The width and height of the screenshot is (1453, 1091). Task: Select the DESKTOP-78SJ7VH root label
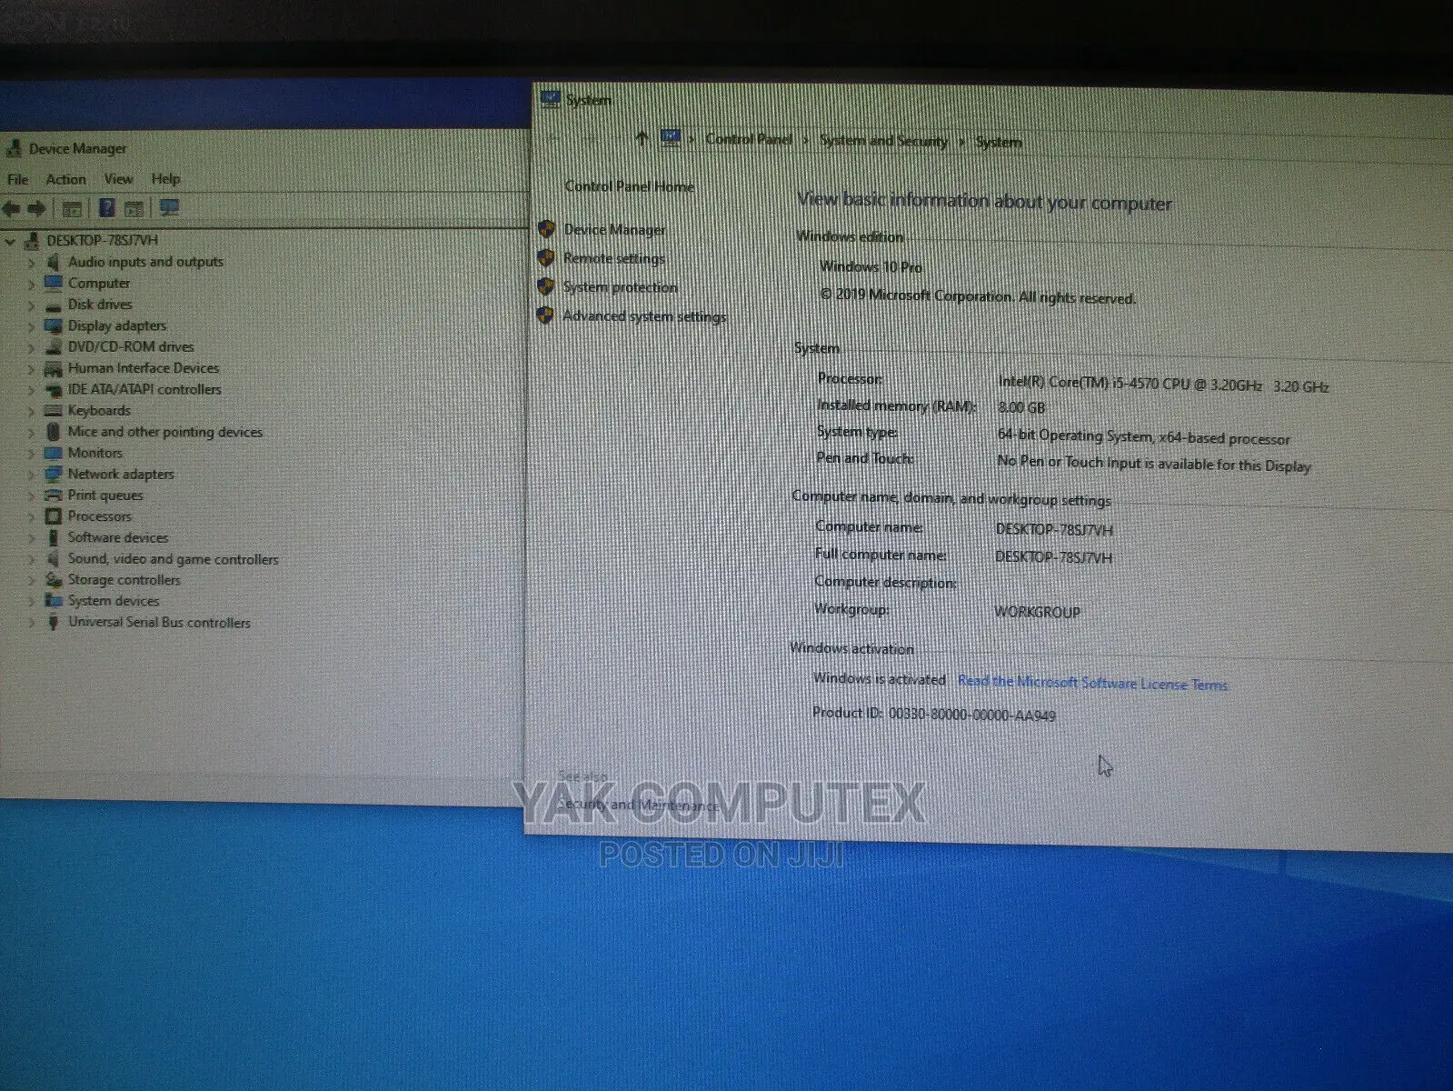[102, 240]
